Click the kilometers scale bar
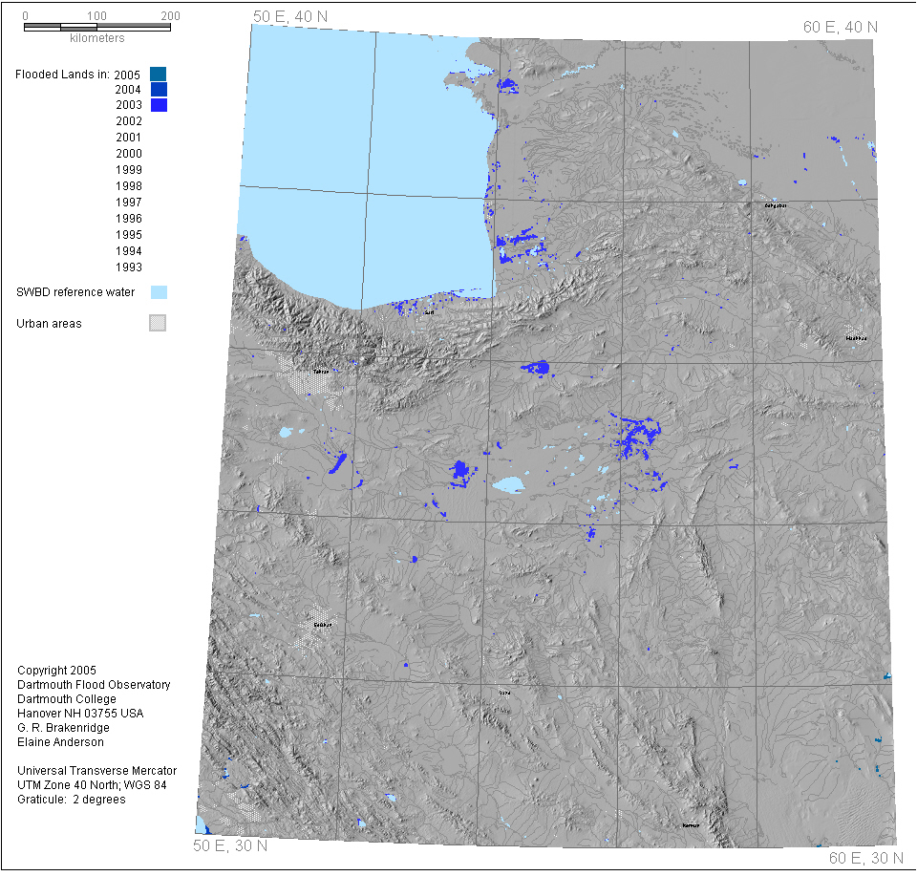The height and width of the screenshot is (876, 917). 96,27
